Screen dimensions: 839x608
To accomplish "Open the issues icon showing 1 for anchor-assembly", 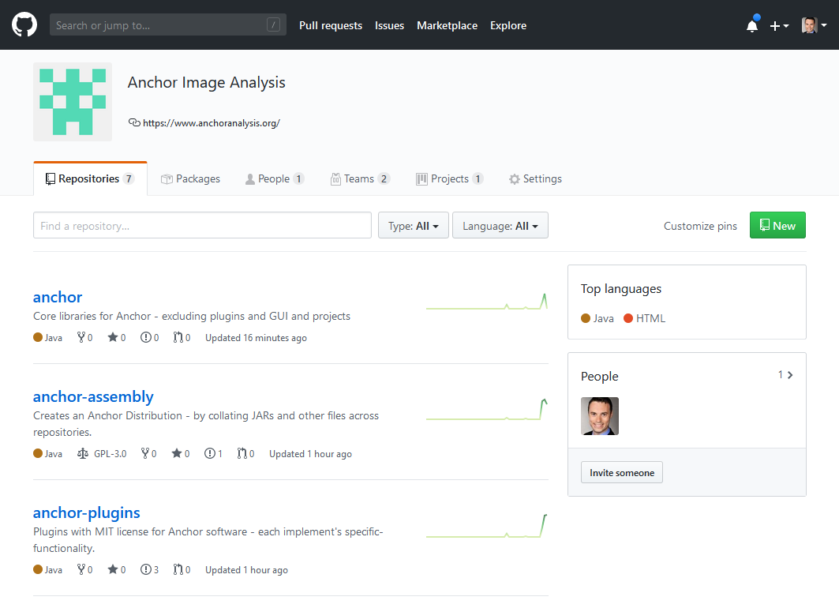I will (x=210, y=453).
